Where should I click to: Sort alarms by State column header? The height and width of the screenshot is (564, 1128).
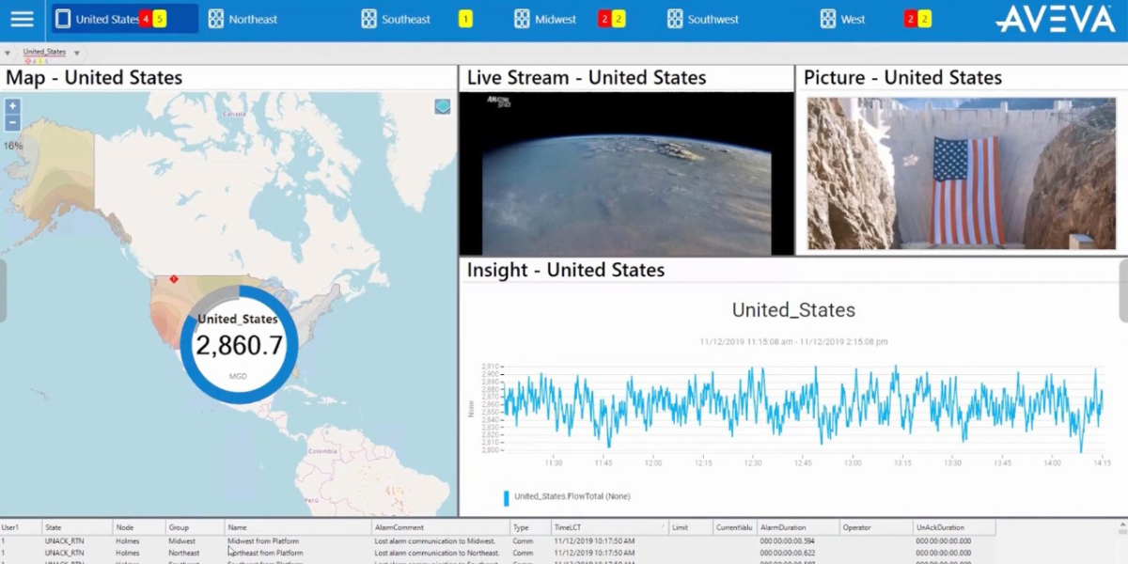[x=54, y=527]
